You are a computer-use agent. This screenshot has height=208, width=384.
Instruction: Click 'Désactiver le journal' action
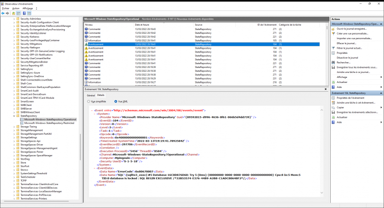coord(347,58)
